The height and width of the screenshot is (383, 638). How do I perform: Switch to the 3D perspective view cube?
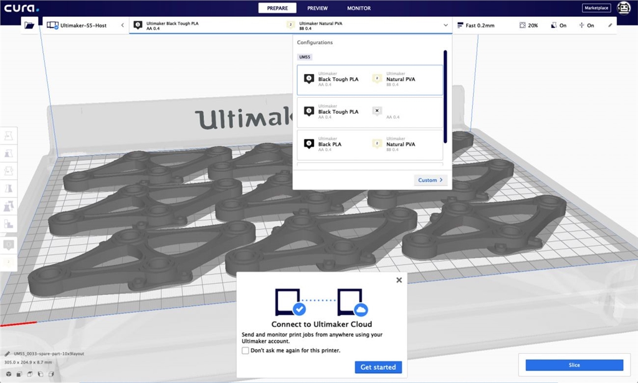(9, 374)
